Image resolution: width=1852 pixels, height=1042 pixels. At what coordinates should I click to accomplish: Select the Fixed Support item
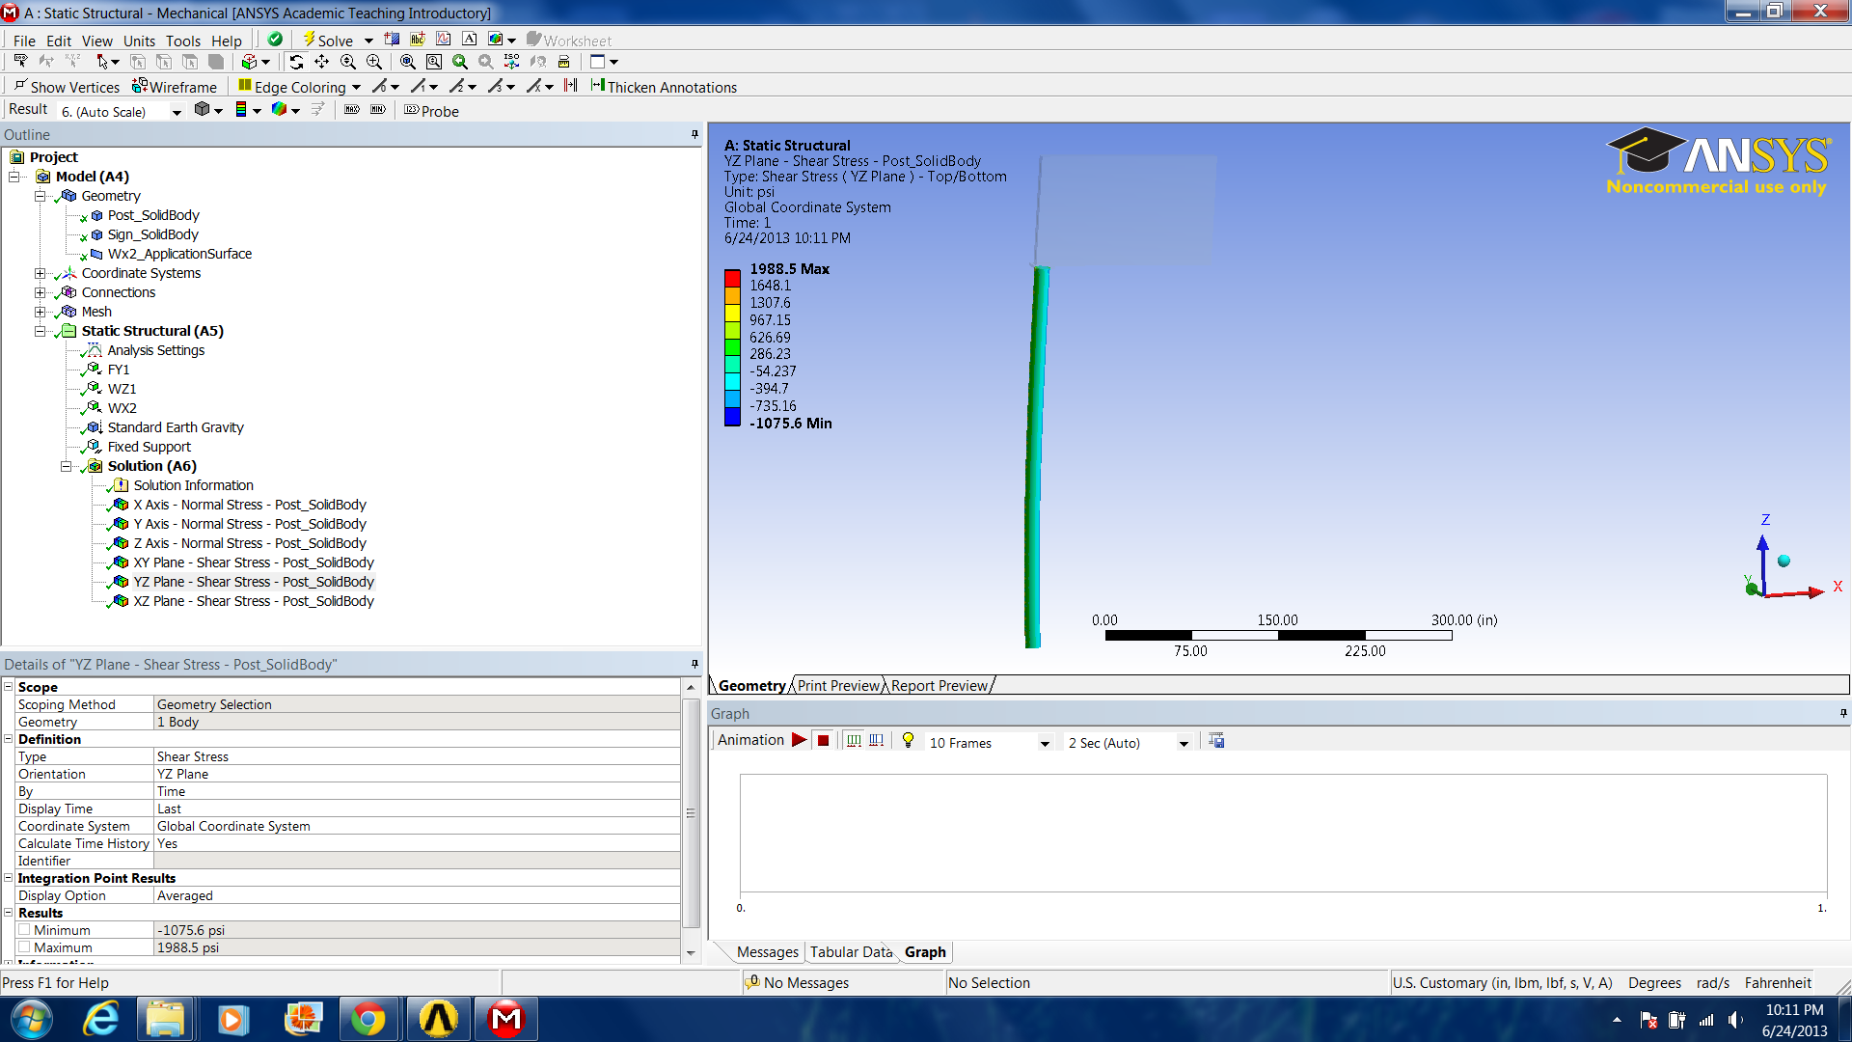pyautogui.click(x=149, y=447)
